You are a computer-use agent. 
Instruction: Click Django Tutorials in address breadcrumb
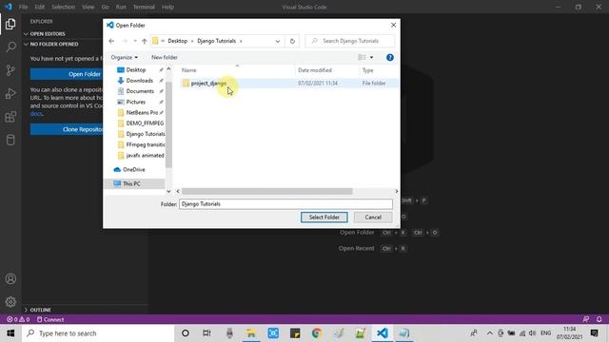pos(216,41)
